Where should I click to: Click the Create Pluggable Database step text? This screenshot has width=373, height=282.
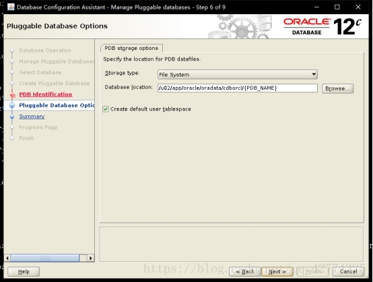click(x=55, y=84)
